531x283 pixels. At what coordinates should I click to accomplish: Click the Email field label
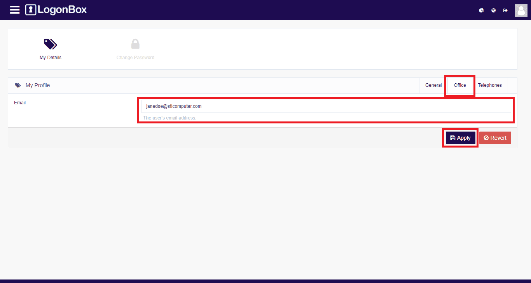point(20,103)
